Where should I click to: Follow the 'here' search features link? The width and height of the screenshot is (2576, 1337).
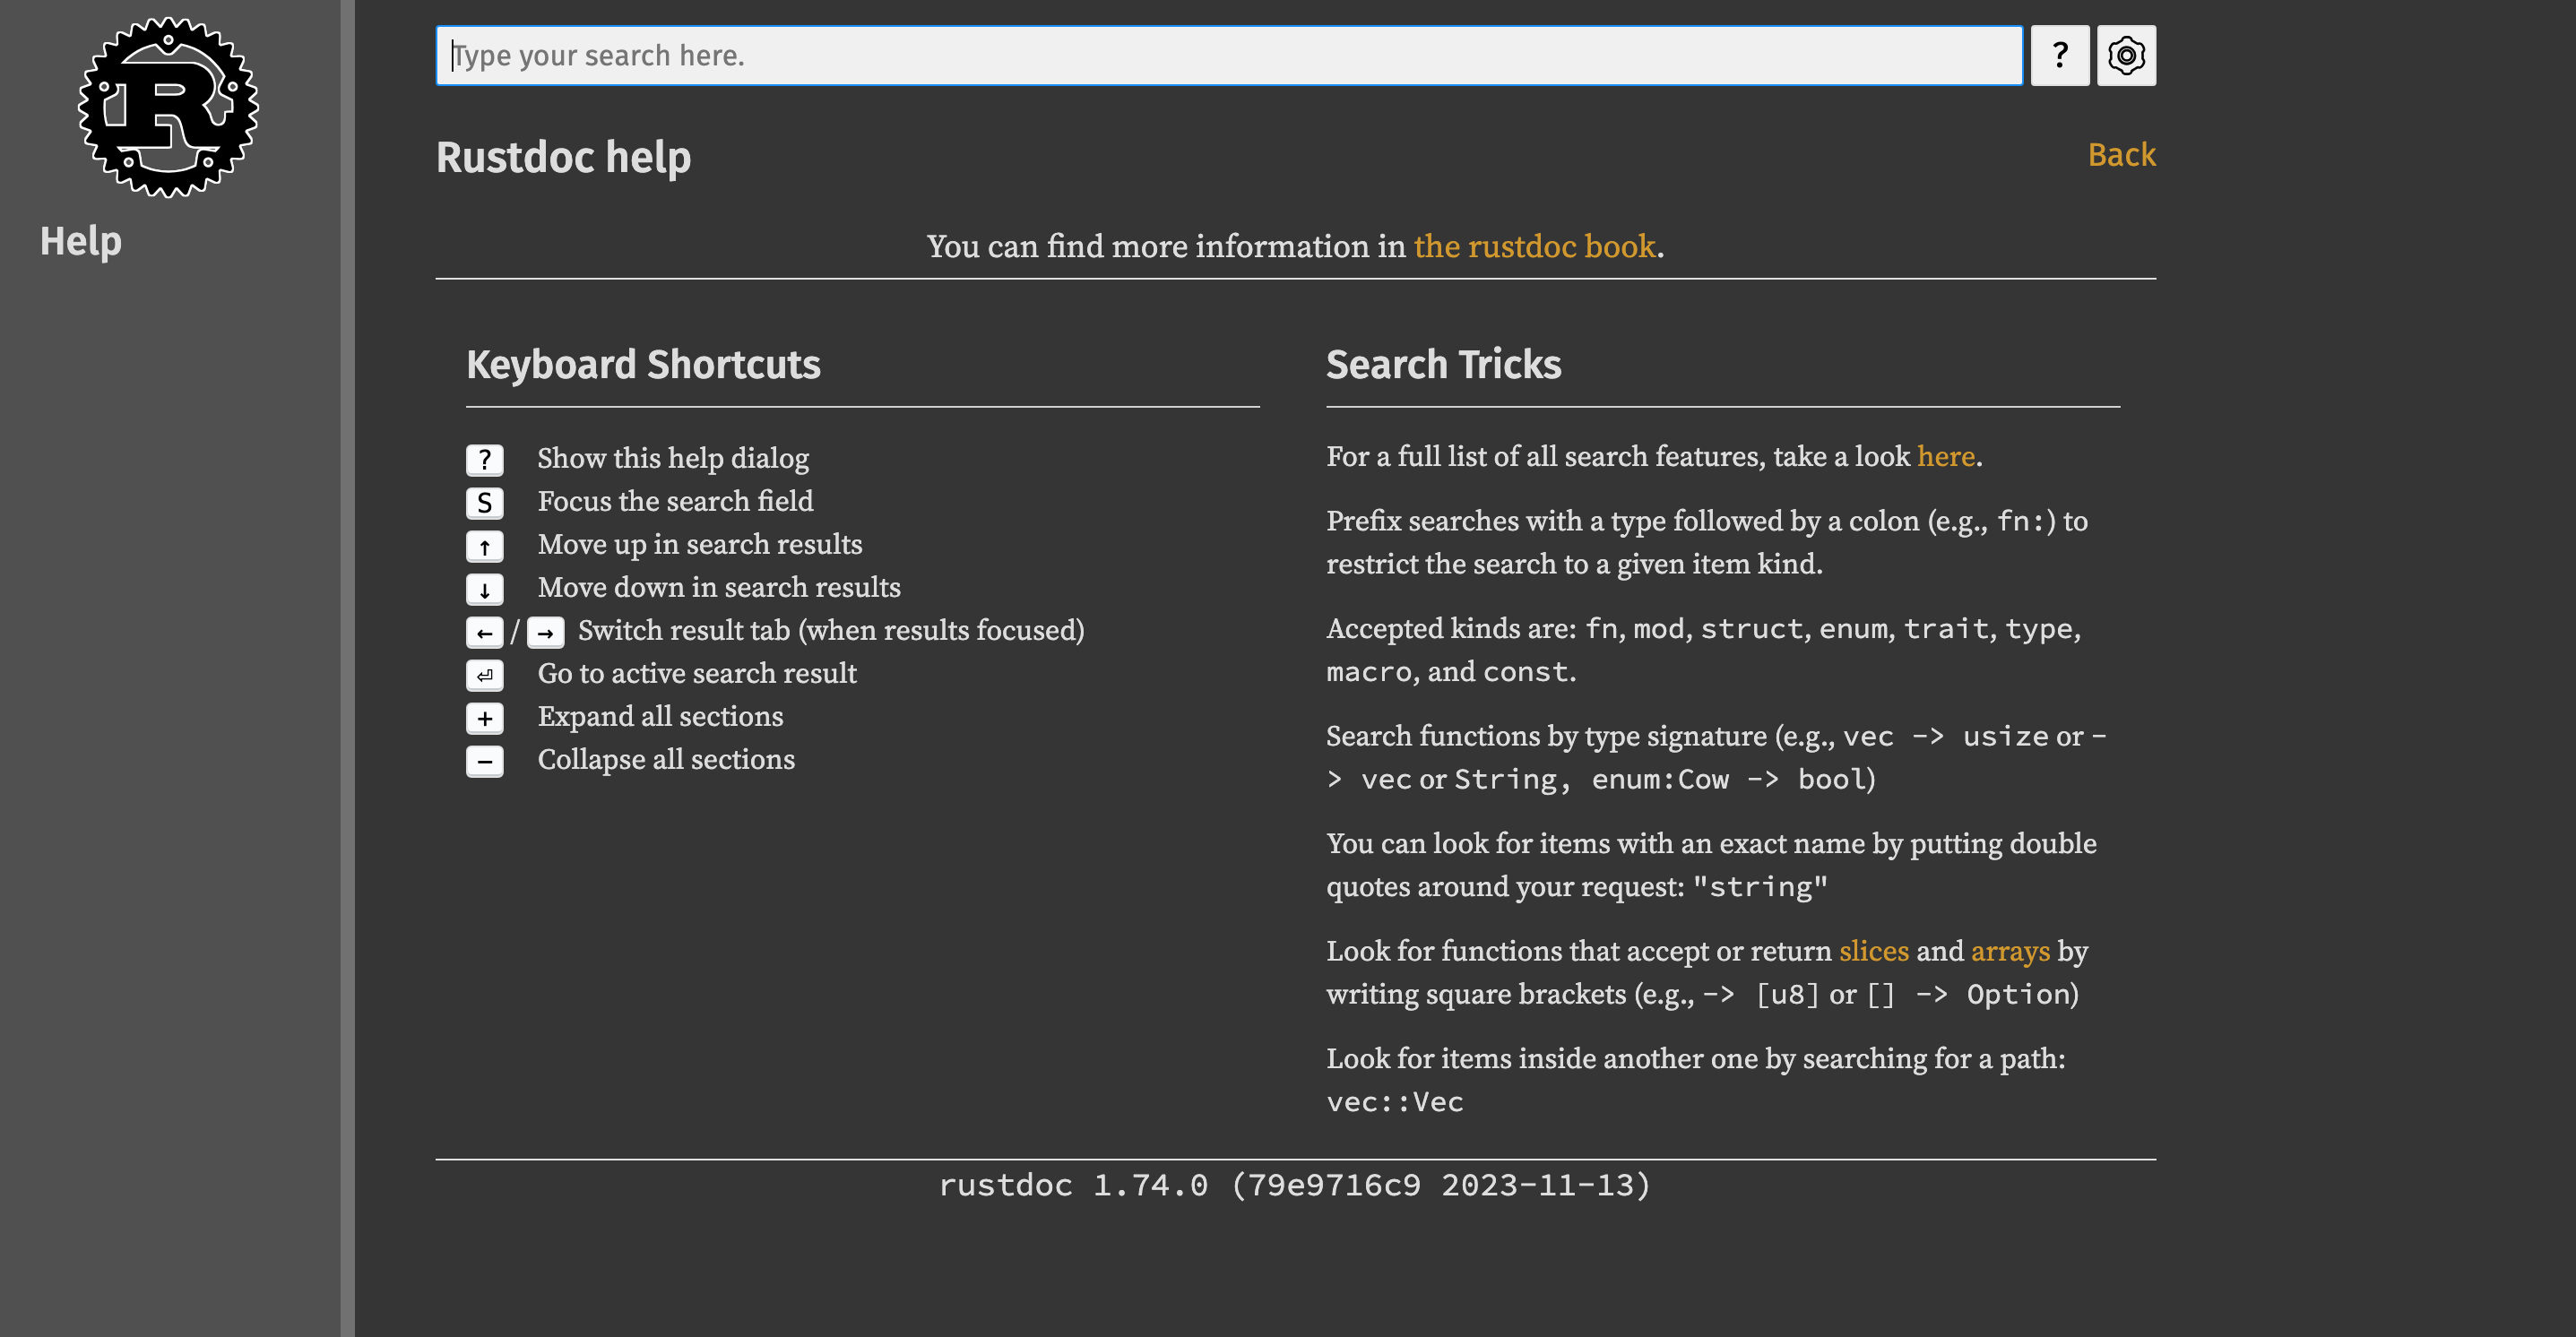coord(1945,457)
